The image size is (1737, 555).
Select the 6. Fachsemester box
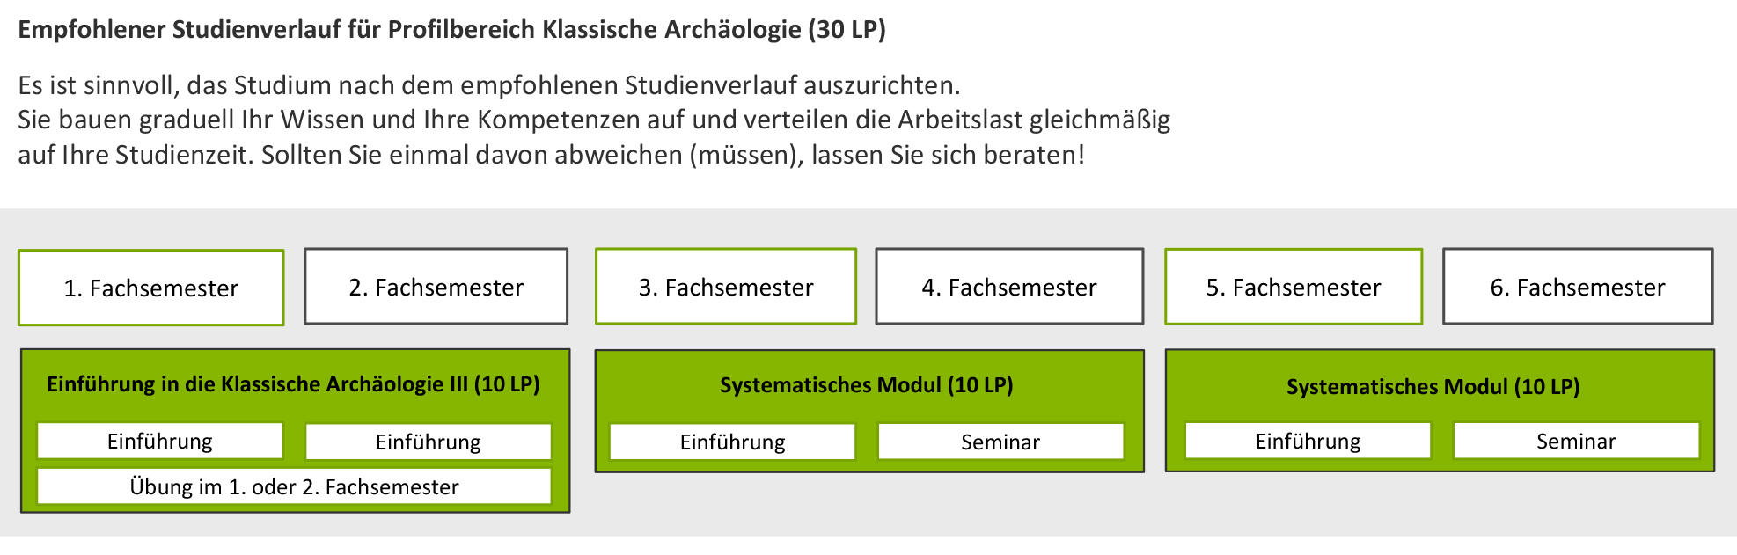click(1577, 287)
